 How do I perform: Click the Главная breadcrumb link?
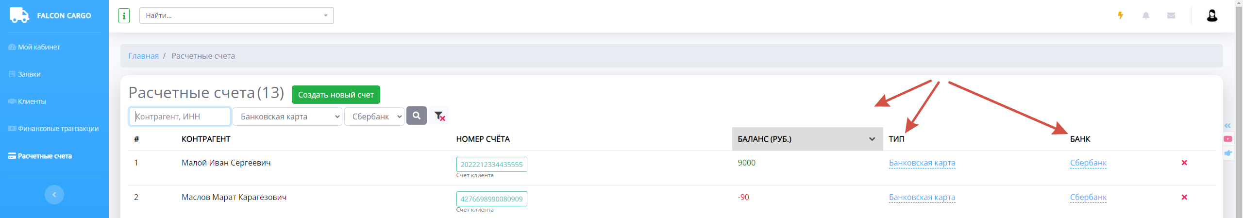[143, 56]
